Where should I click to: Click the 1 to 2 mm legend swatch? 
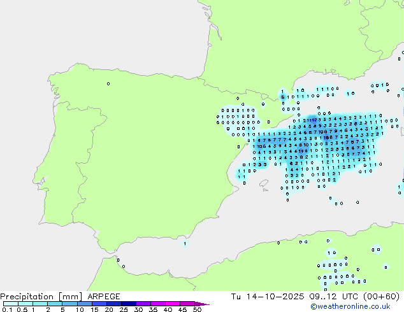coord(40,304)
